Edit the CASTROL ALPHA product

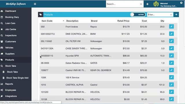[x=171, y=85]
